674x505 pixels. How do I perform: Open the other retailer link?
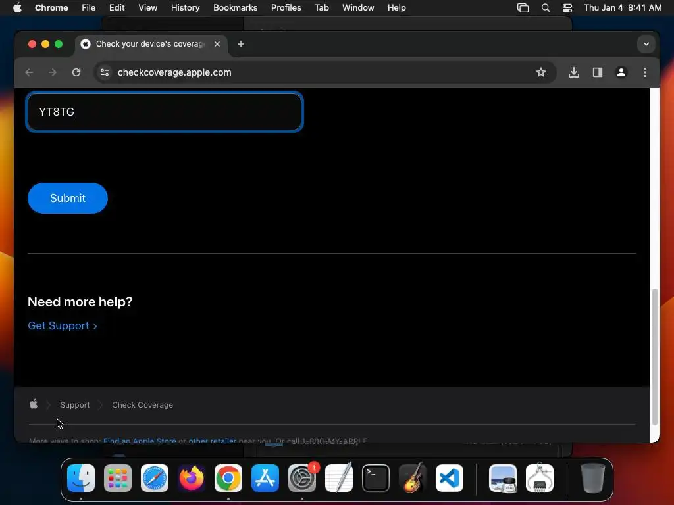coord(213,440)
